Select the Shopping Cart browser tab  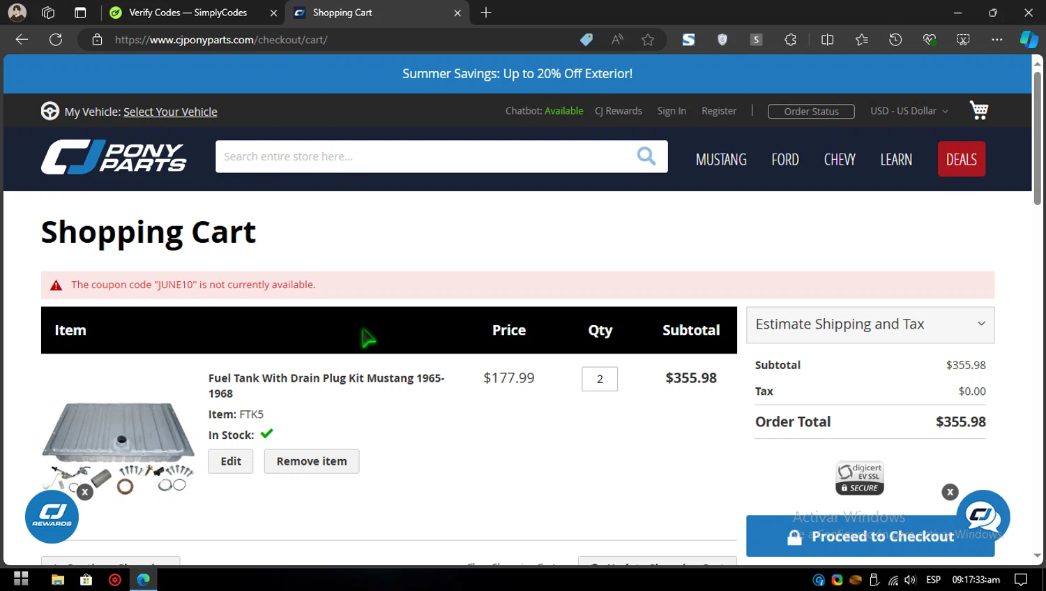pos(377,13)
